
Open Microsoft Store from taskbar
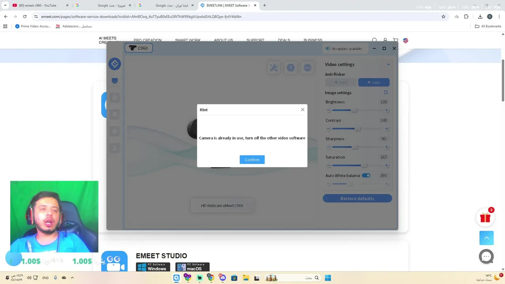point(234,278)
